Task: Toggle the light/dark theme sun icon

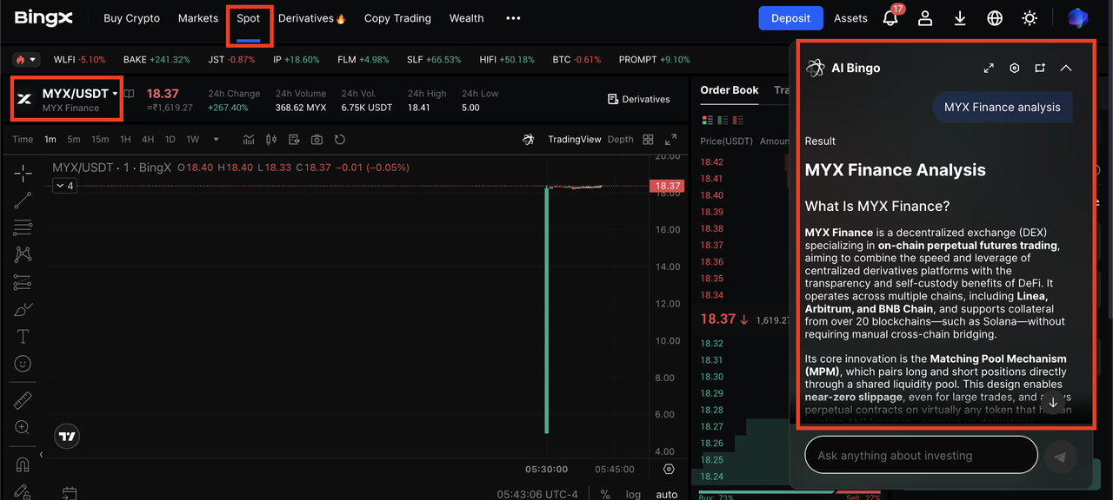Action: [1030, 18]
